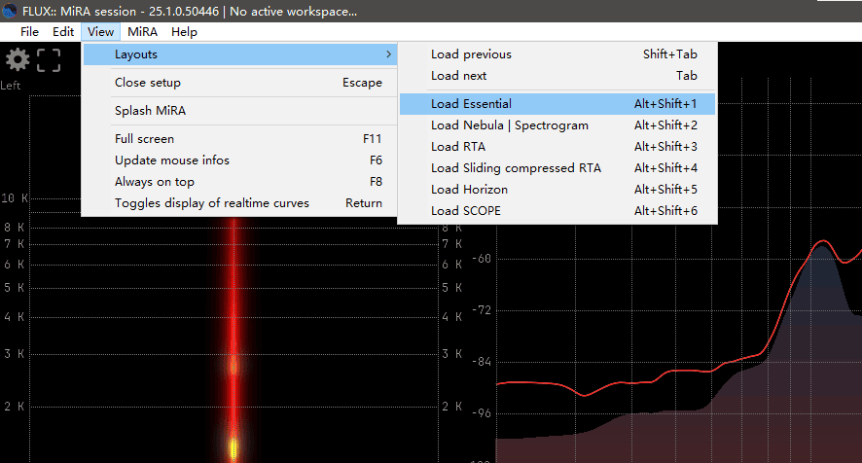Choose Load previous layout

pyautogui.click(x=557, y=54)
